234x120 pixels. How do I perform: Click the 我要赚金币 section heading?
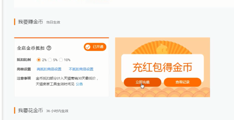point(31,22)
